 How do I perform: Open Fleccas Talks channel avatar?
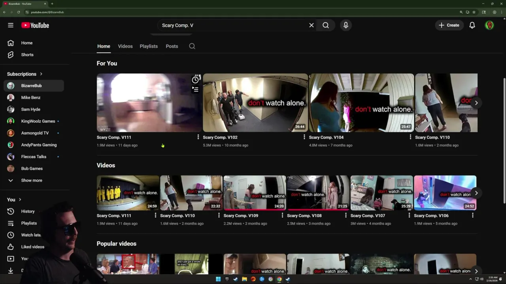[11, 157]
